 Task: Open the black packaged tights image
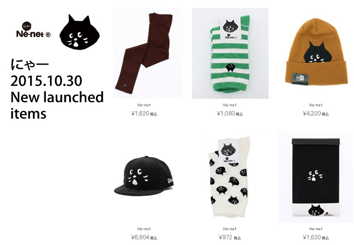click(316, 177)
